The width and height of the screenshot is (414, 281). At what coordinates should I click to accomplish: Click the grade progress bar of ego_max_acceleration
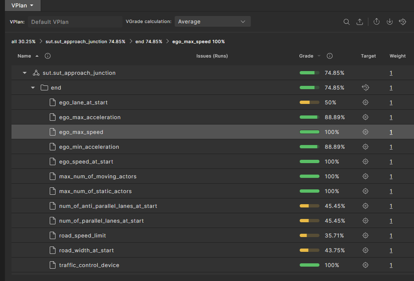[x=310, y=117]
